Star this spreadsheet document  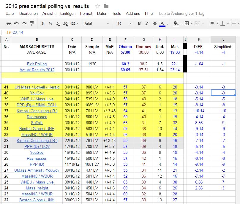(x=97, y=6)
